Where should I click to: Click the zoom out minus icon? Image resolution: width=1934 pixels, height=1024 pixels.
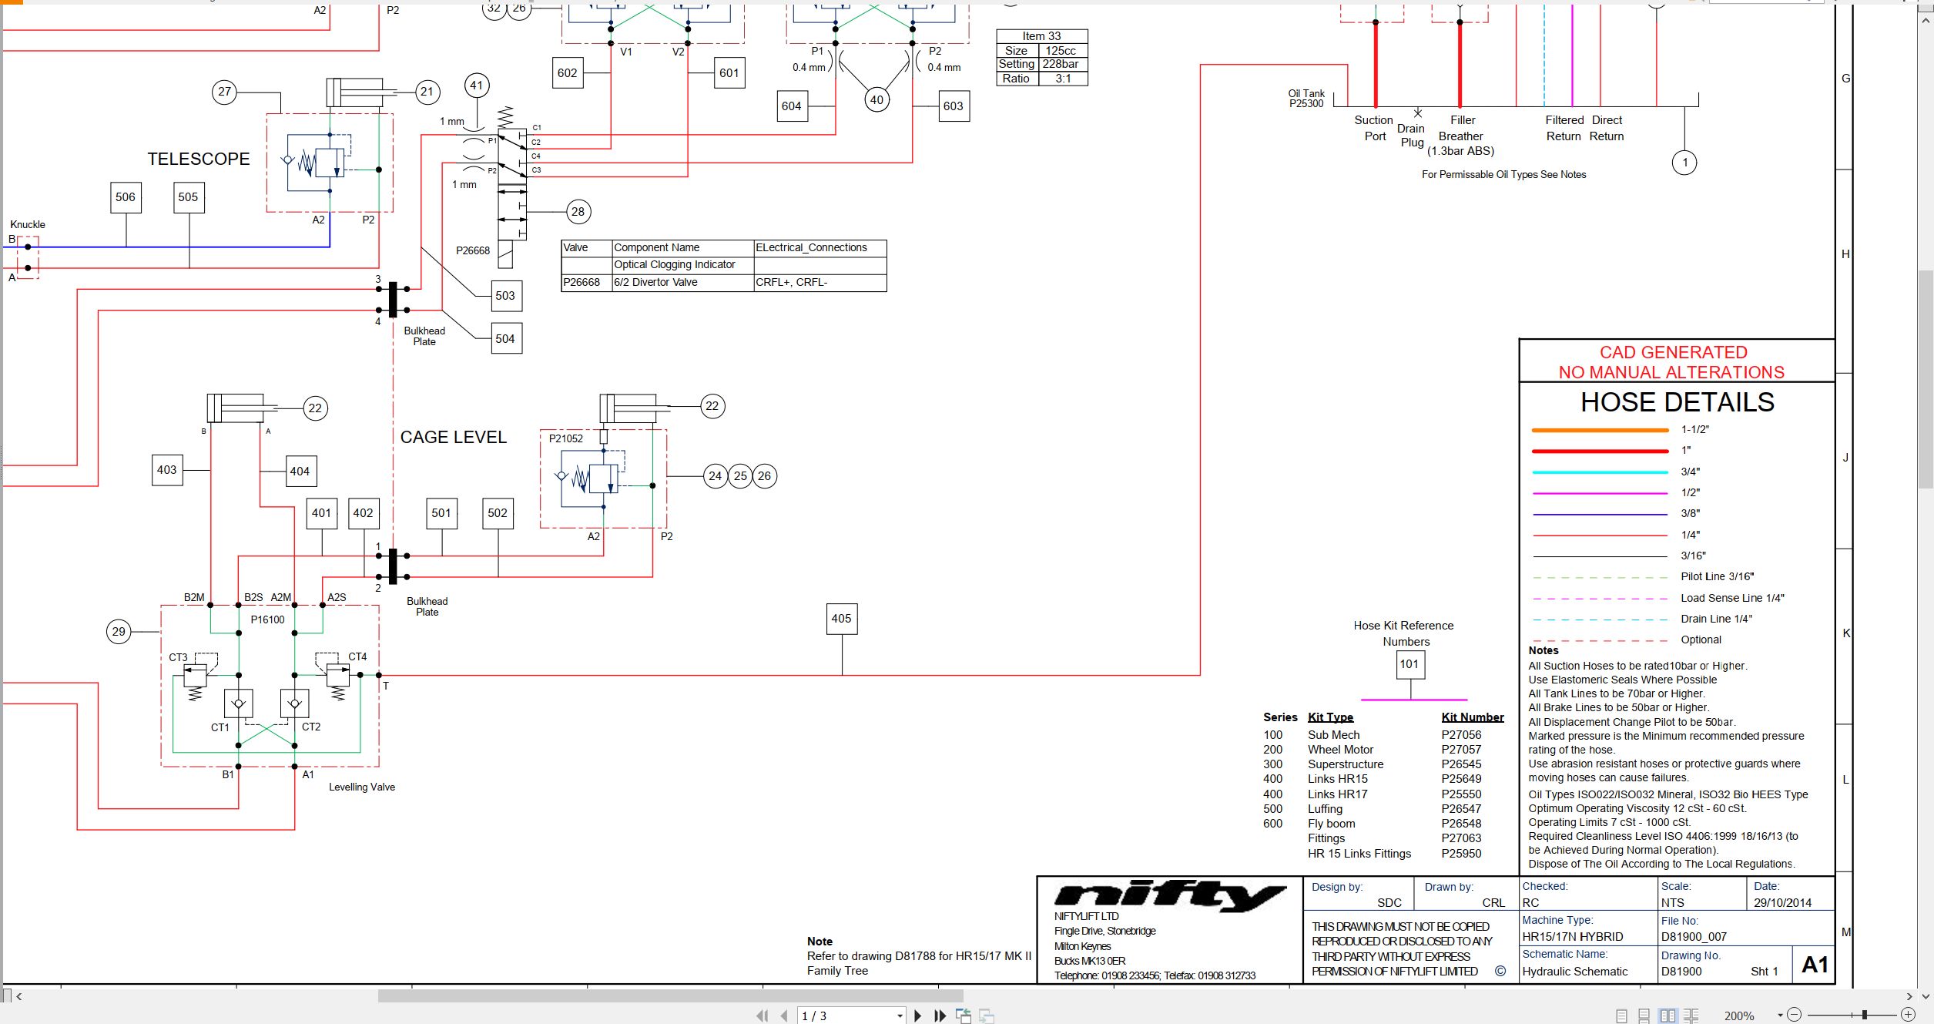(x=1794, y=1015)
